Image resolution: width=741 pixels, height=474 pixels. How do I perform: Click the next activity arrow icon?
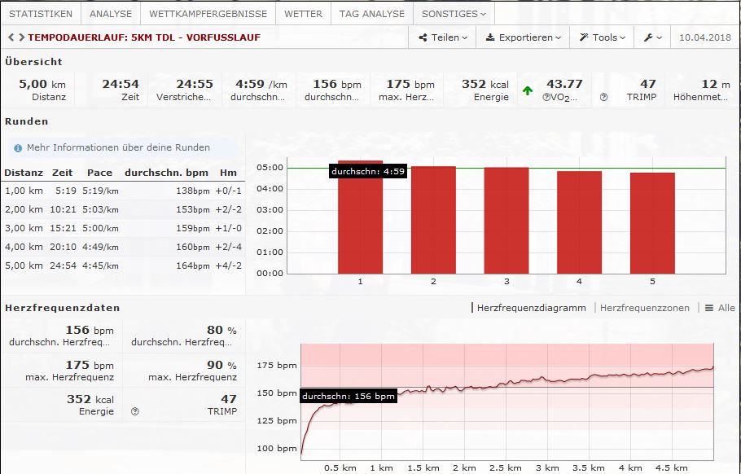20,37
